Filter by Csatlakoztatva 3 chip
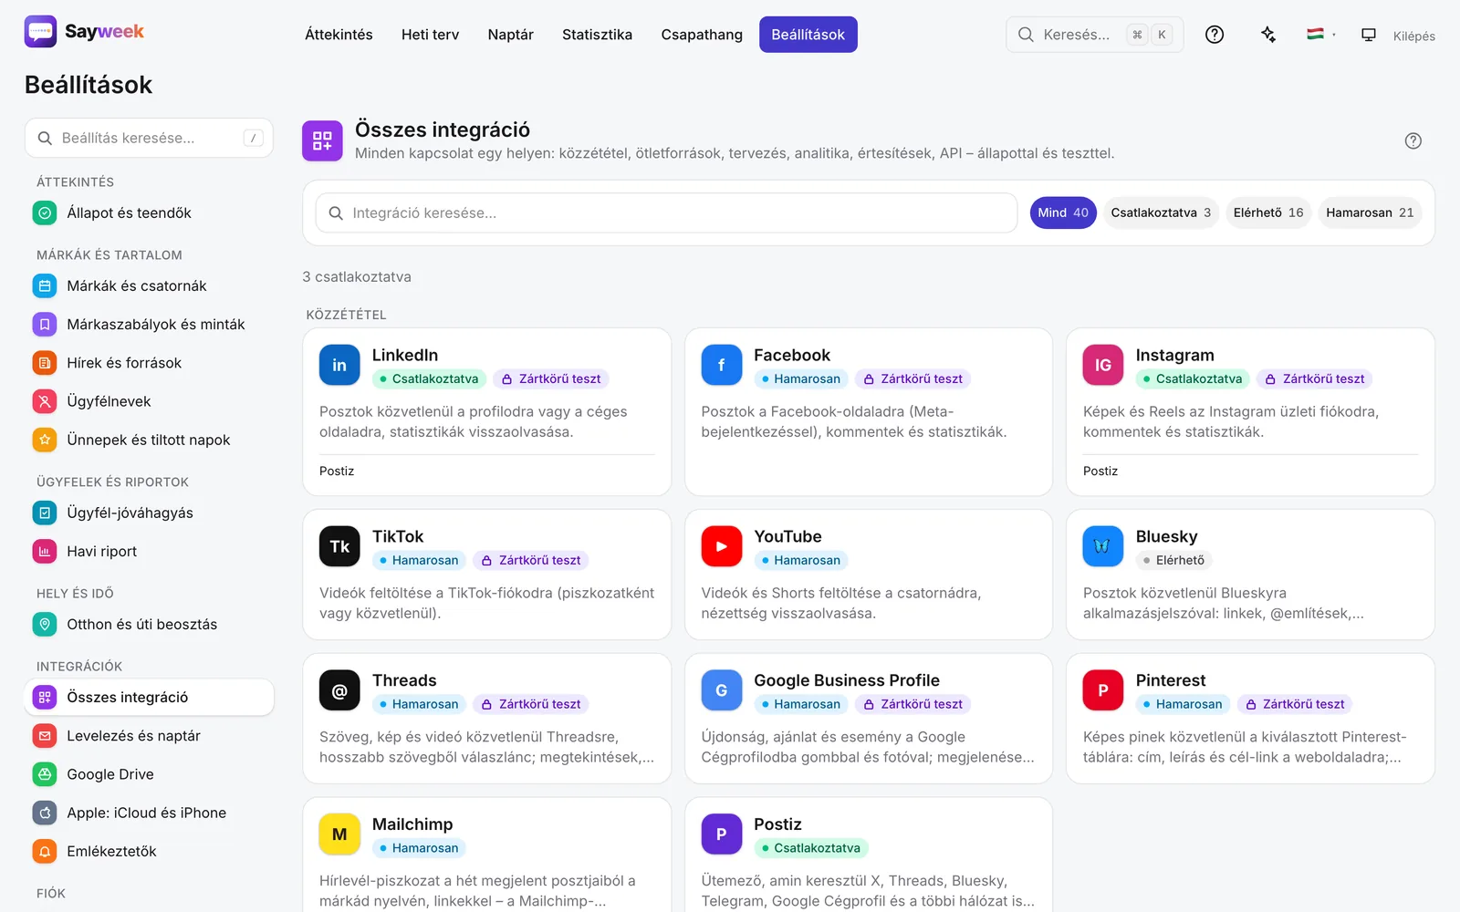The image size is (1460, 912). 1161,212
